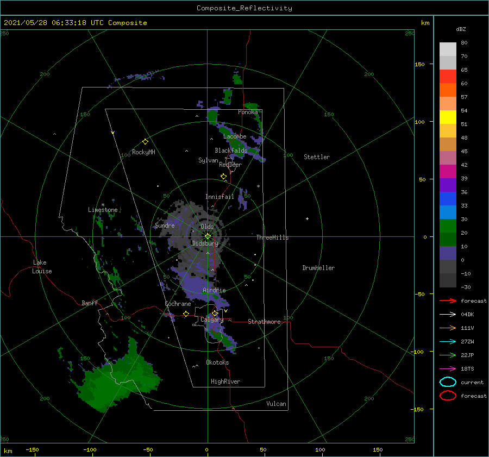Click the Didsbury city label
The image size is (489, 457).
coord(205,243)
